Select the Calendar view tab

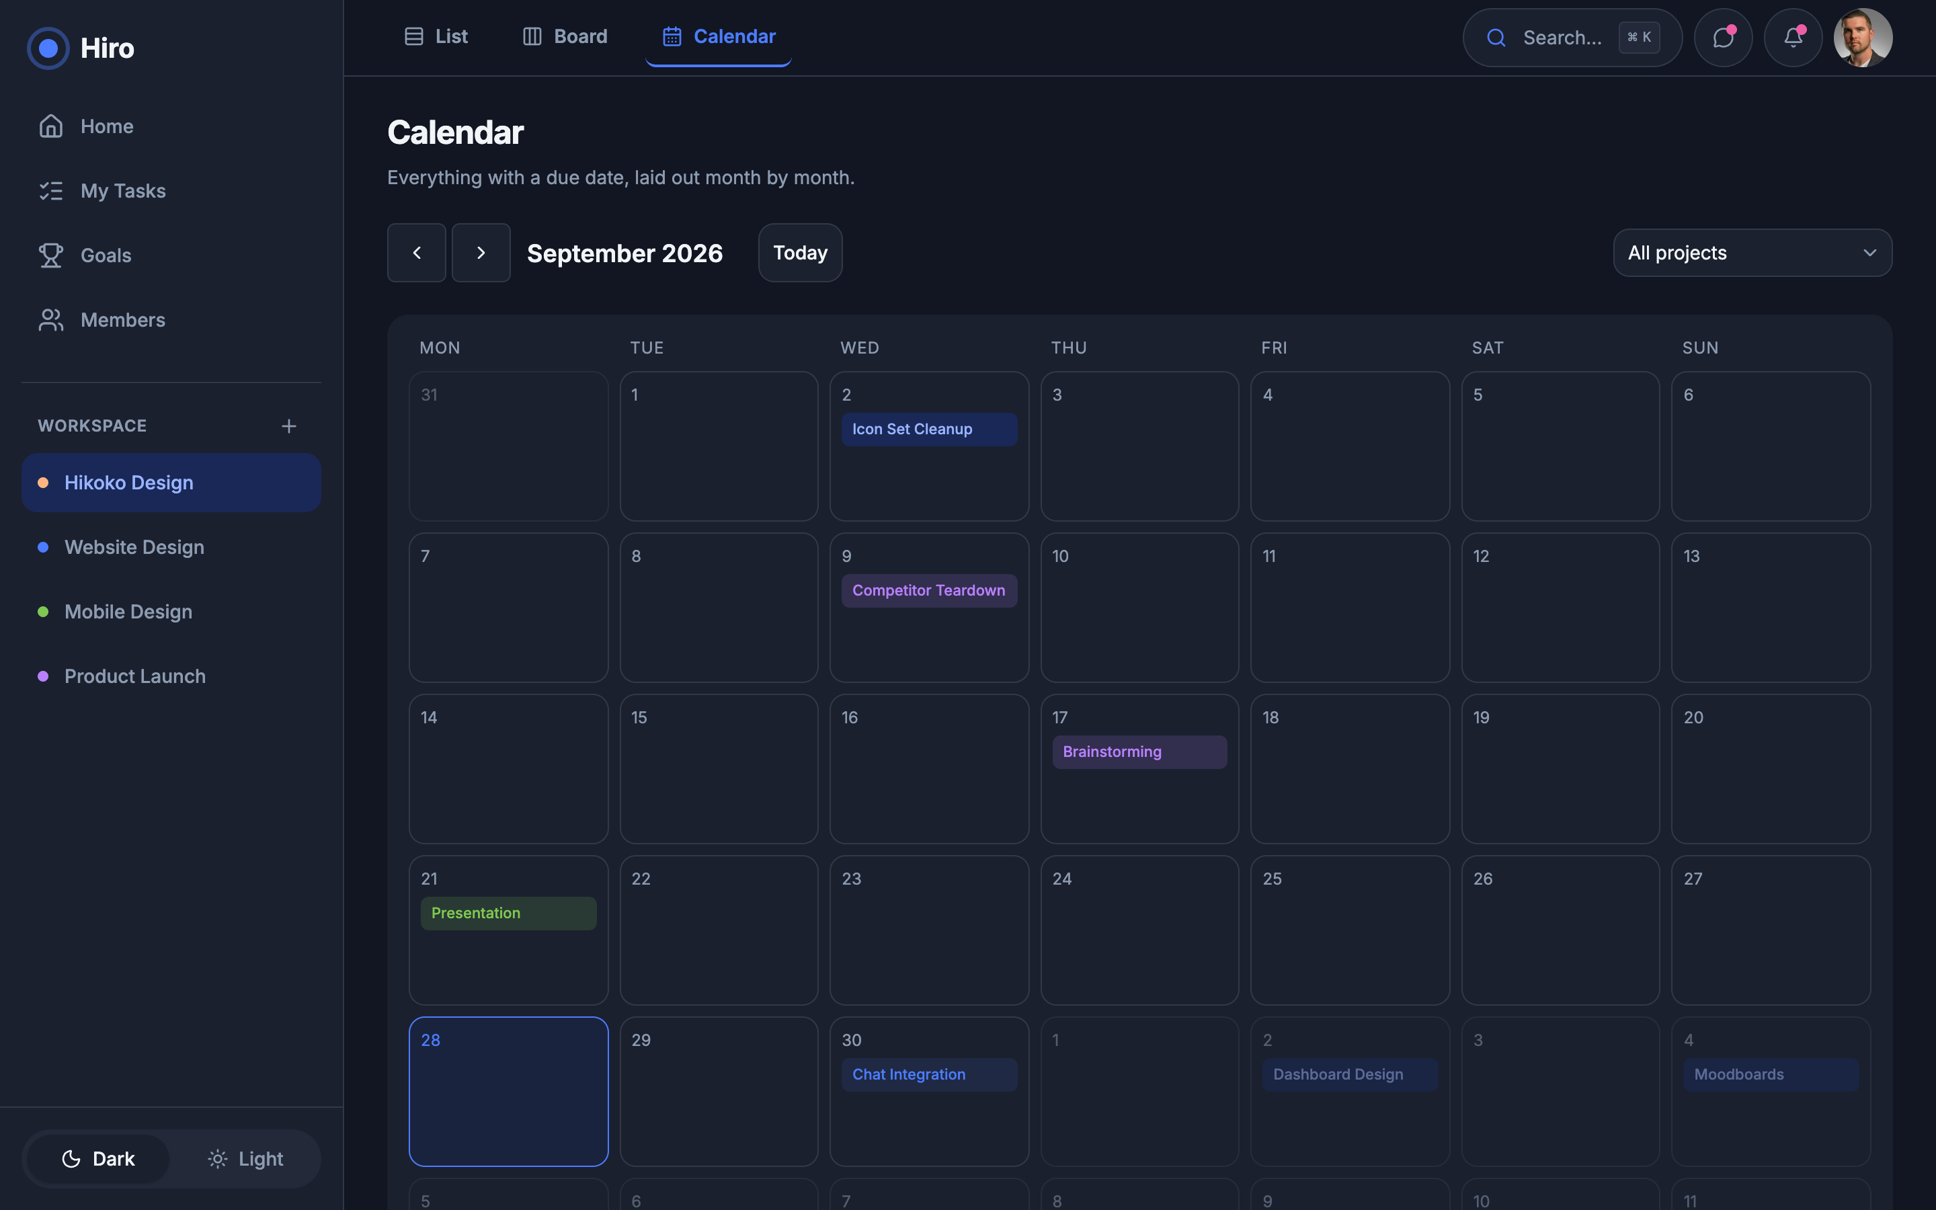[719, 37]
